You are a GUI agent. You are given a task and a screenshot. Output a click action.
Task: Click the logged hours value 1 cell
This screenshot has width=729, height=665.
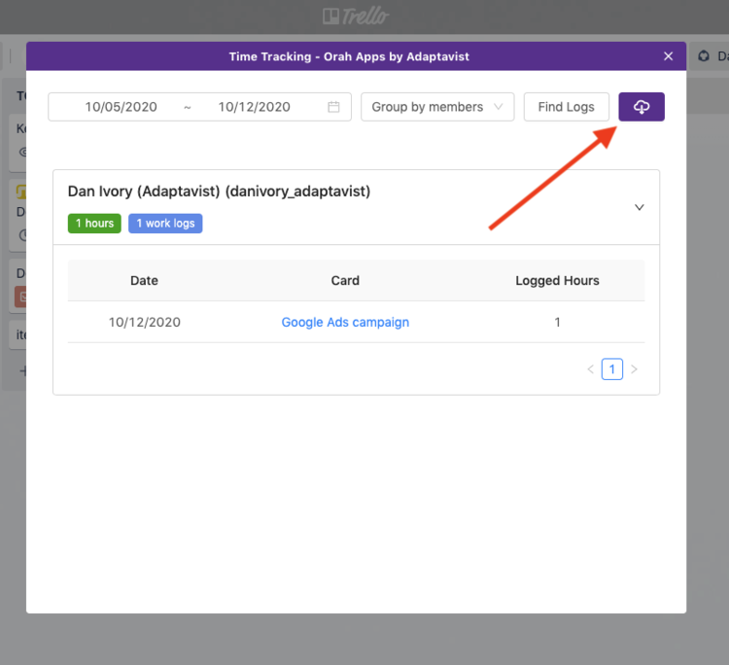(x=558, y=322)
